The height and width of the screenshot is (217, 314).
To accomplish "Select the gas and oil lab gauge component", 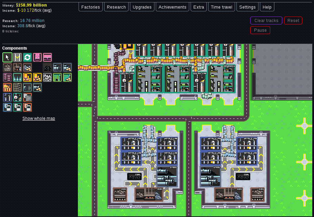I will tap(18, 97).
